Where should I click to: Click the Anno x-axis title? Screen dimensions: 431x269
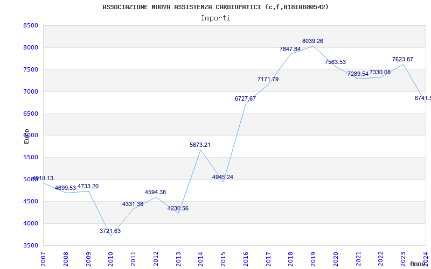(417, 264)
